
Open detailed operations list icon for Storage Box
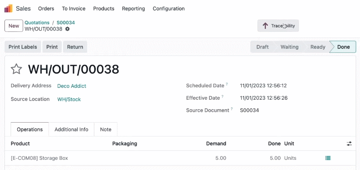pos(328,158)
